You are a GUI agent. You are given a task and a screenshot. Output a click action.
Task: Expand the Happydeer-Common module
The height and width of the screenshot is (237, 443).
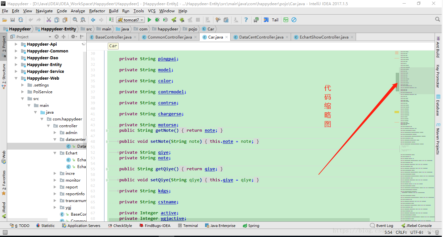pyautogui.click(x=16, y=51)
